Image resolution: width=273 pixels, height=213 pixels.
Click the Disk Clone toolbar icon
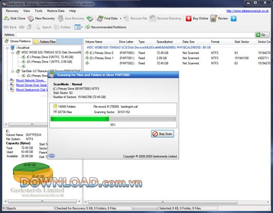tap(7, 18)
